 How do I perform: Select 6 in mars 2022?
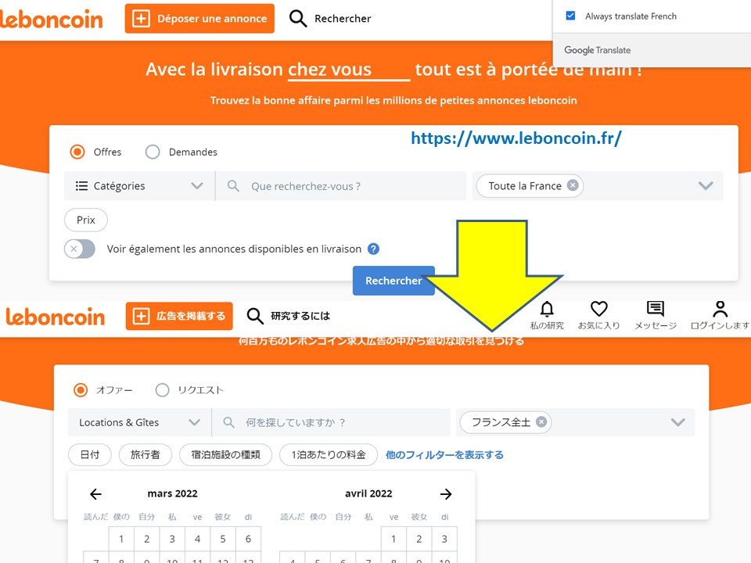248,539
